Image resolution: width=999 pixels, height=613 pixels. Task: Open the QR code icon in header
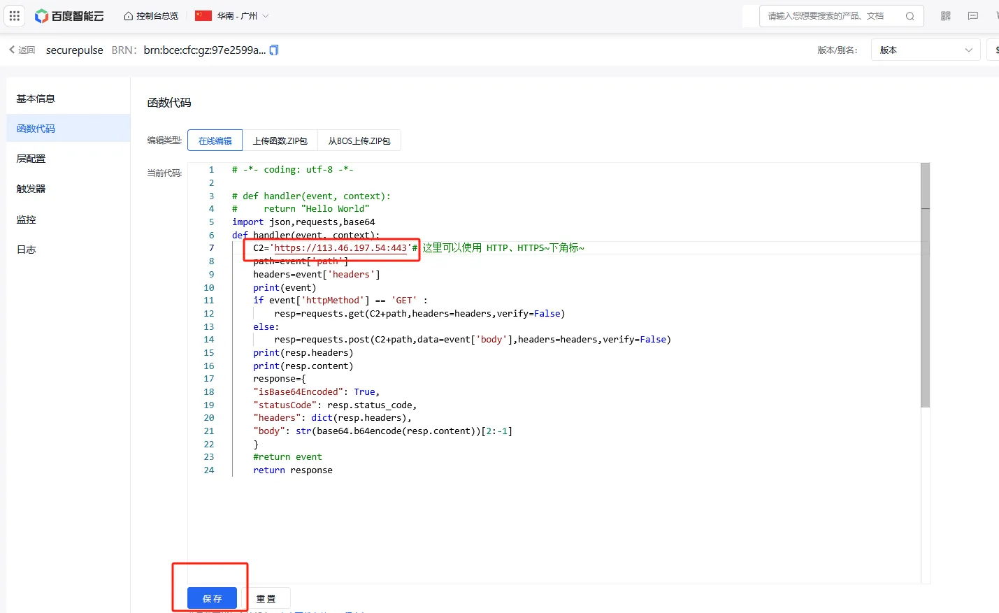[946, 15]
